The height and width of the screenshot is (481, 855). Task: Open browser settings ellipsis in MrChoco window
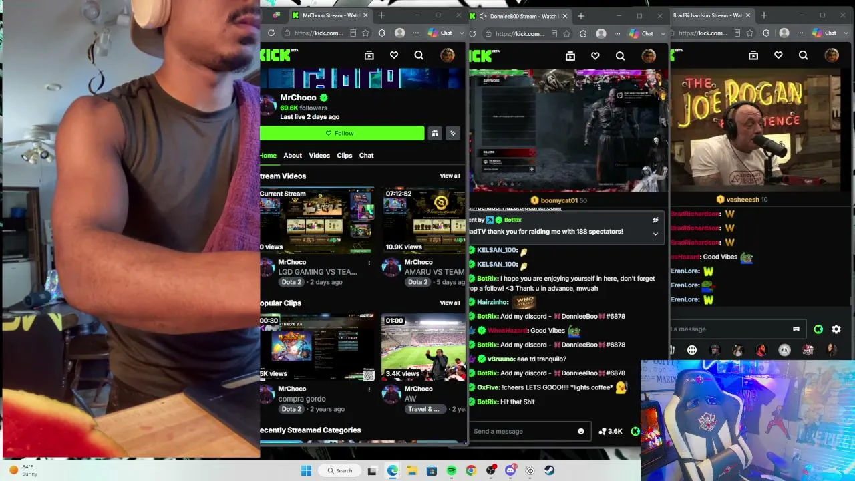coord(415,33)
